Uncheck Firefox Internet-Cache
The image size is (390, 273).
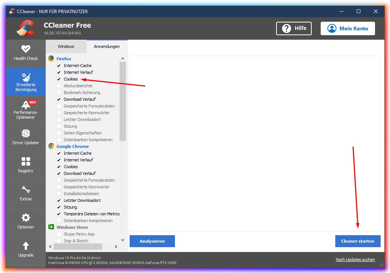[x=59, y=66]
